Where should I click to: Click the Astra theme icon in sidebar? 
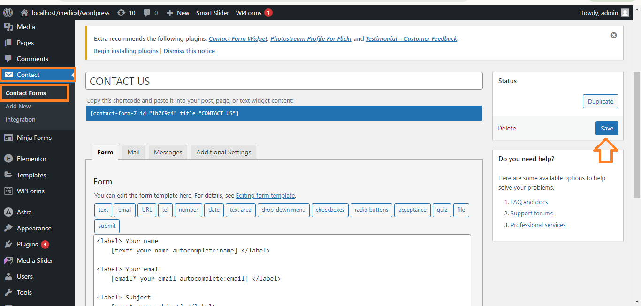[x=8, y=212]
